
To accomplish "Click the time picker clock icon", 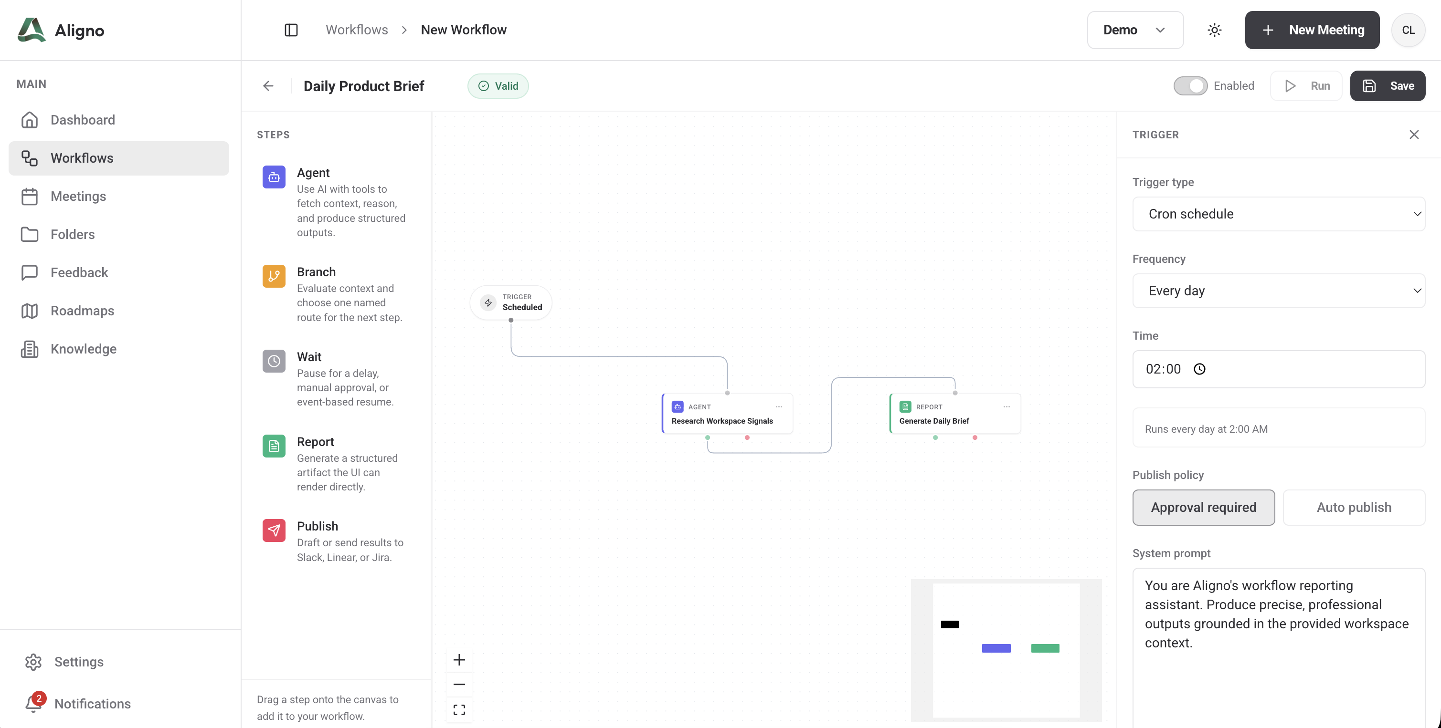I will (1200, 369).
